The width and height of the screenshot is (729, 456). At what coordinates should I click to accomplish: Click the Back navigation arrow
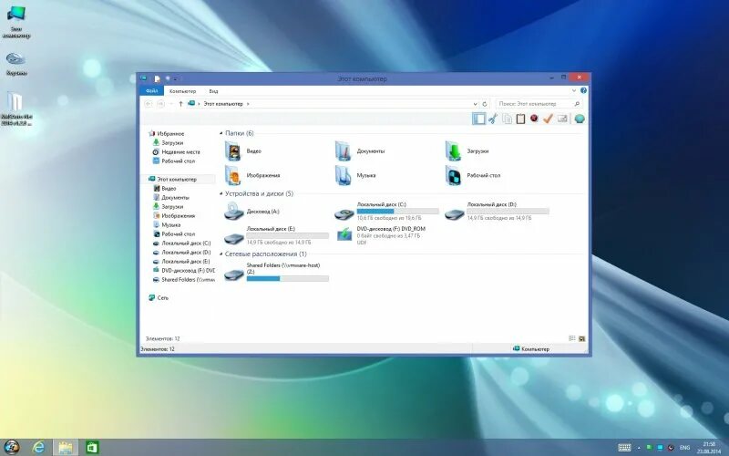[149, 104]
